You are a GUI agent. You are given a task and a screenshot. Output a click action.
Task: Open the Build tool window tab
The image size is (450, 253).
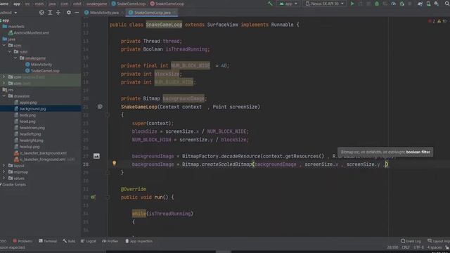(x=69, y=241)
